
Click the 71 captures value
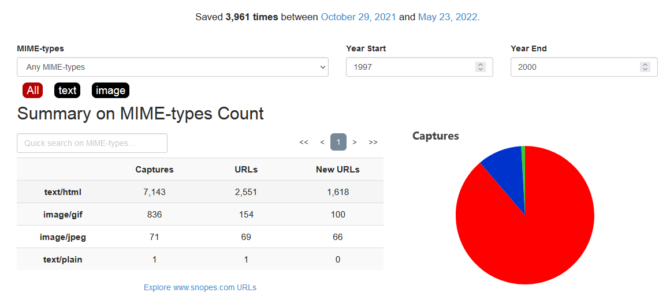pyautogui.click(x=154, y=237)
